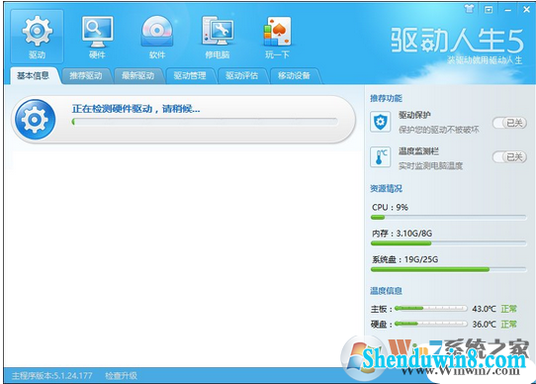Image resolution: width=536 pixels, height=384 pixels.
Task: Toggle the 驱动保护 switch on
Action: pyautogui.click(x=509, y=123)
